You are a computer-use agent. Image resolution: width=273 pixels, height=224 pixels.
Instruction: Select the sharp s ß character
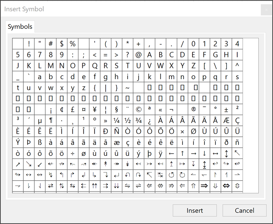[40, 142]
